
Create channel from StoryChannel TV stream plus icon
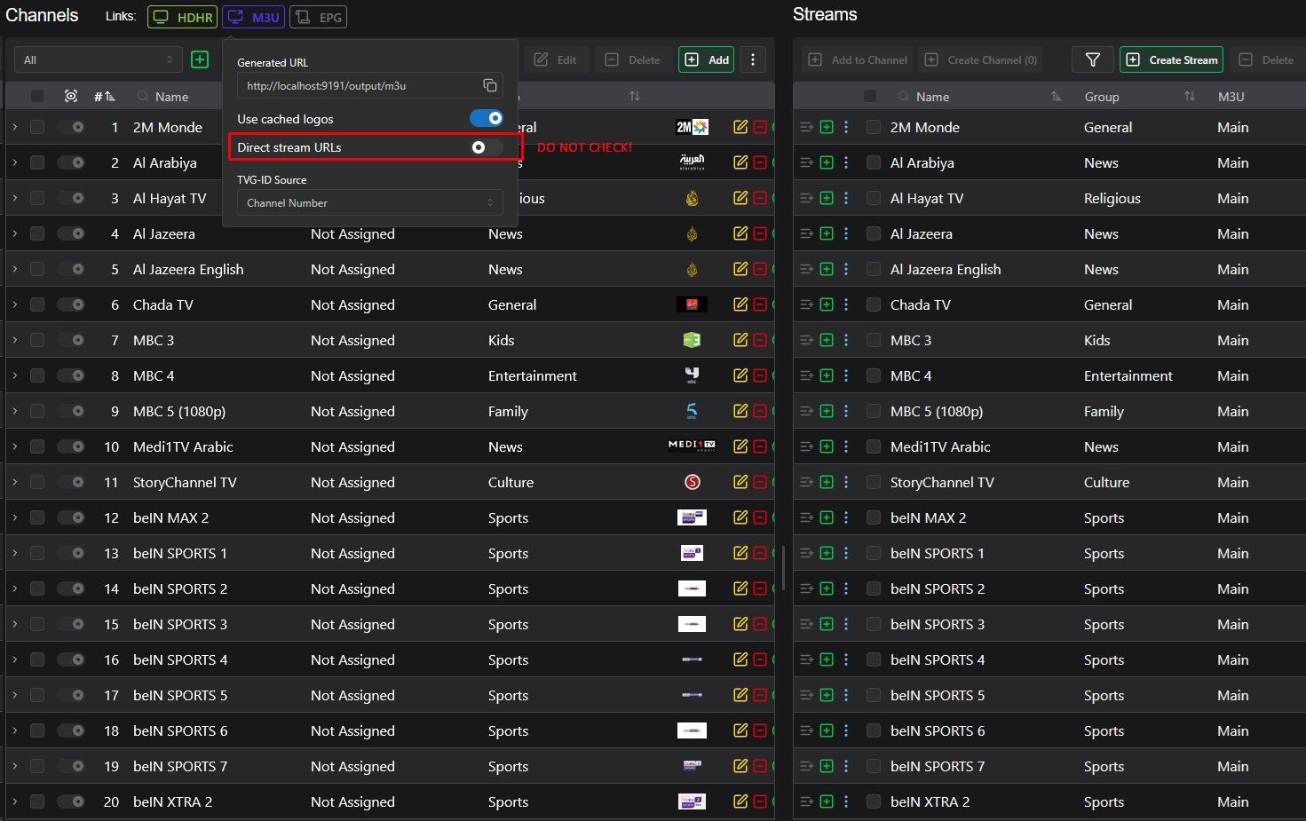(x=827, y=482)
